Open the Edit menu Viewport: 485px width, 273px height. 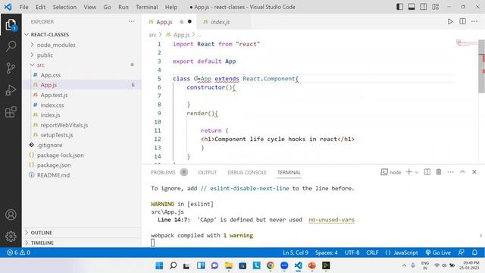pos(40,7)
